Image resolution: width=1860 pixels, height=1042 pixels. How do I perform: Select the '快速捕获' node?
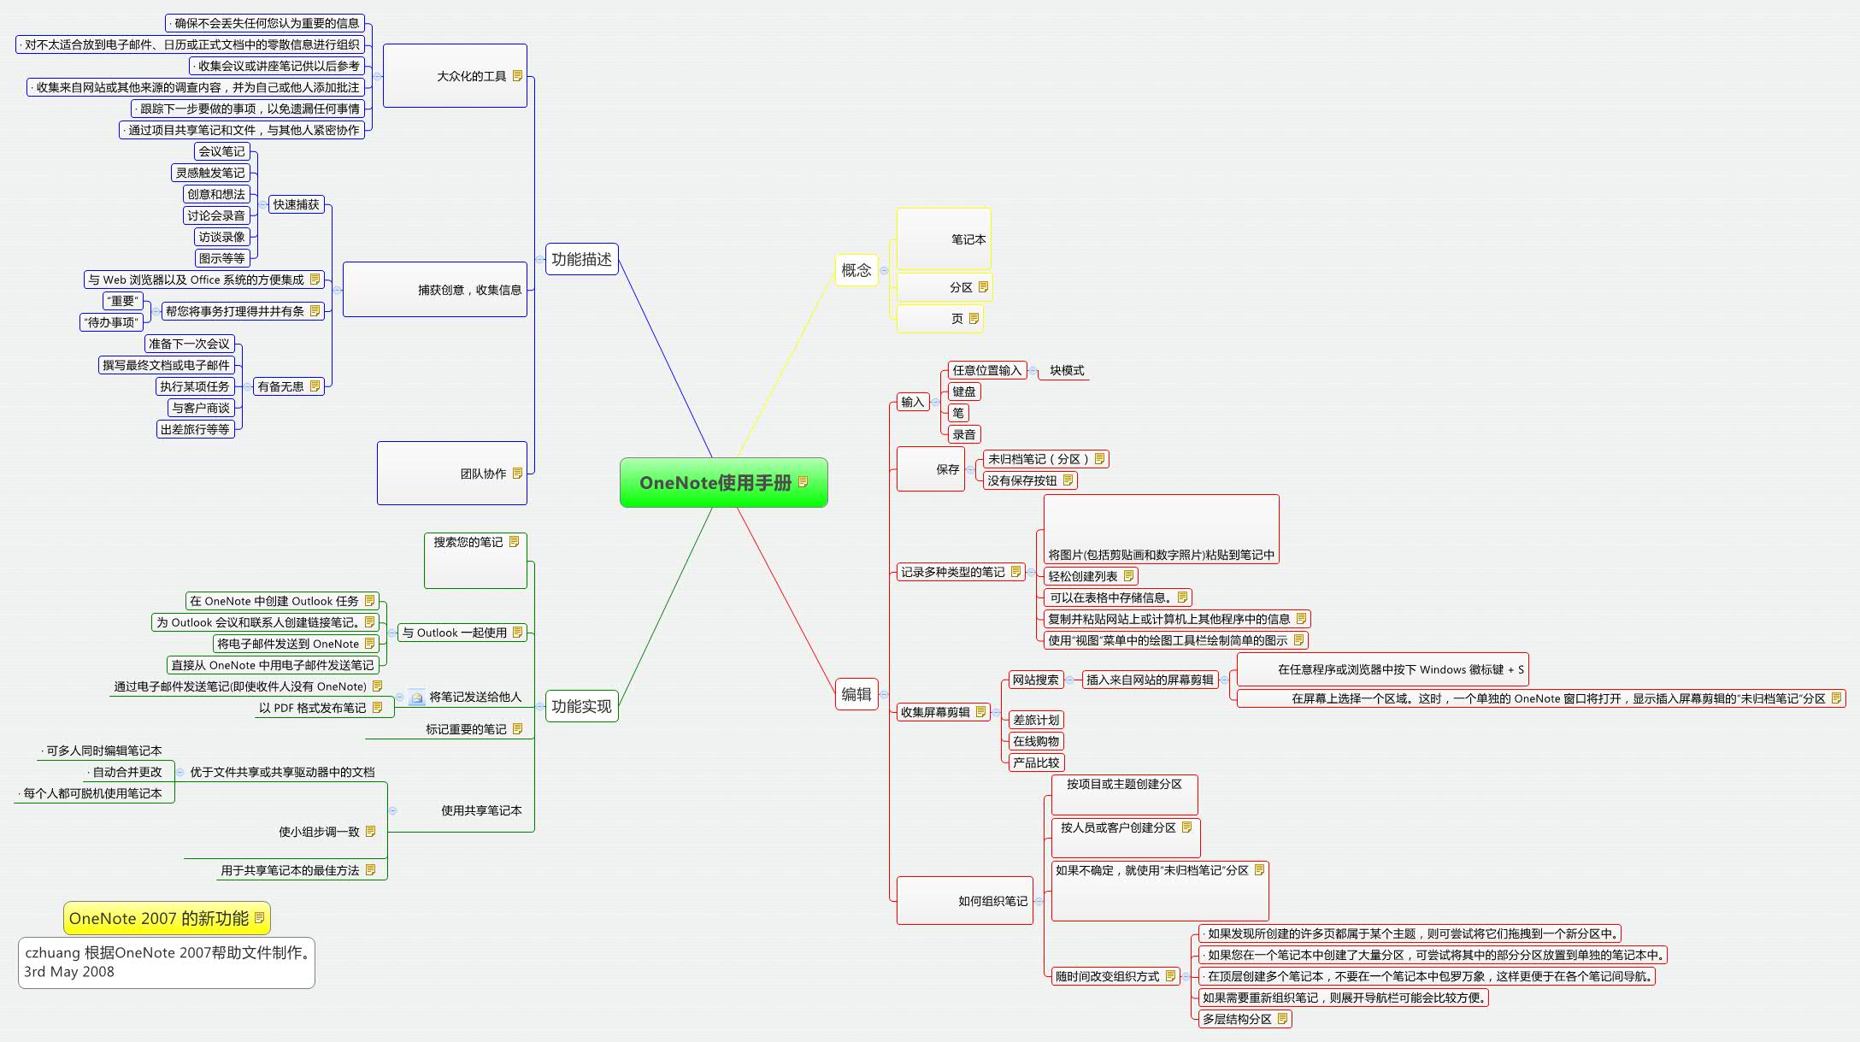pyautogui.click(x=295, y=206)
